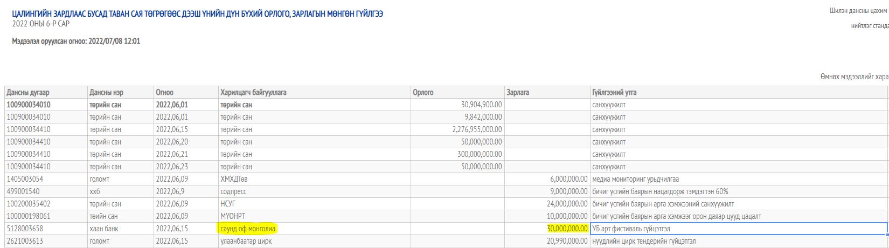Click the 'Орлого' column header

[423, 93]
